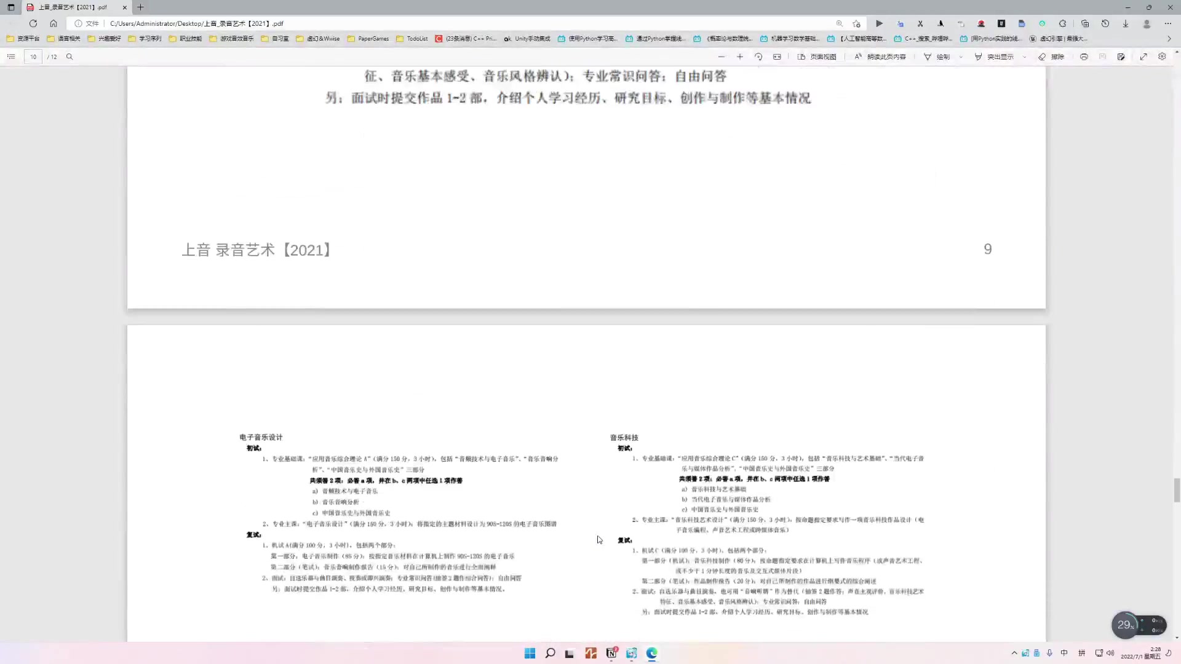Open the browser downloads icon
The image size is (1181, 664).
point(1126,23)
